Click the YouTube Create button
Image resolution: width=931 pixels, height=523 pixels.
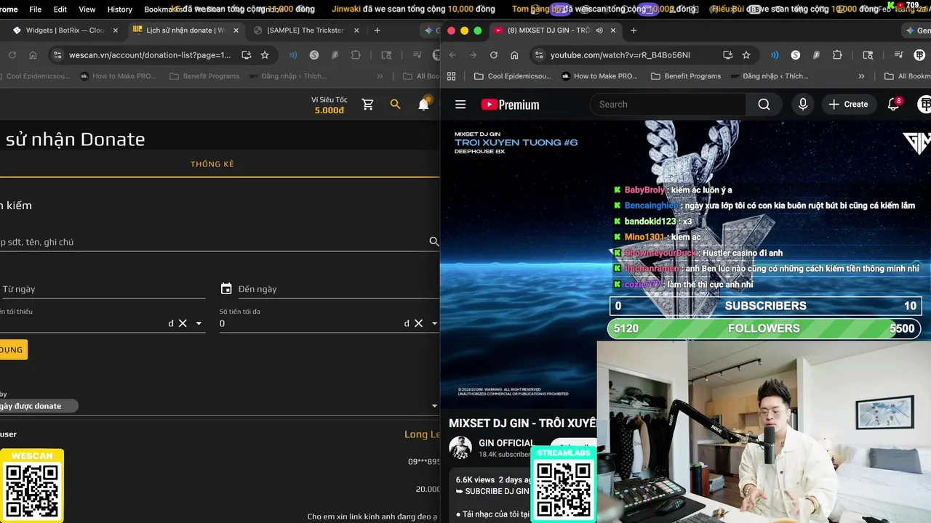(848, 105)
